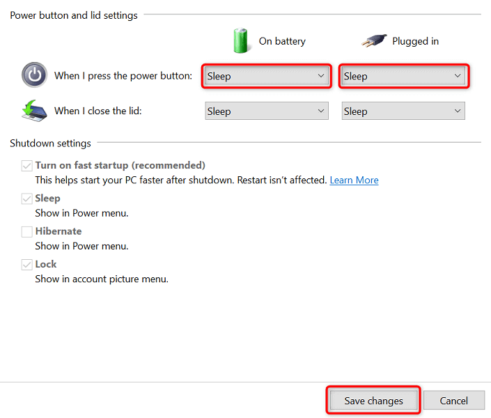The width and height of the screenshot is (491, 418).
Task: Toggle Turn on fast startup checkbox
Action: 27,166
